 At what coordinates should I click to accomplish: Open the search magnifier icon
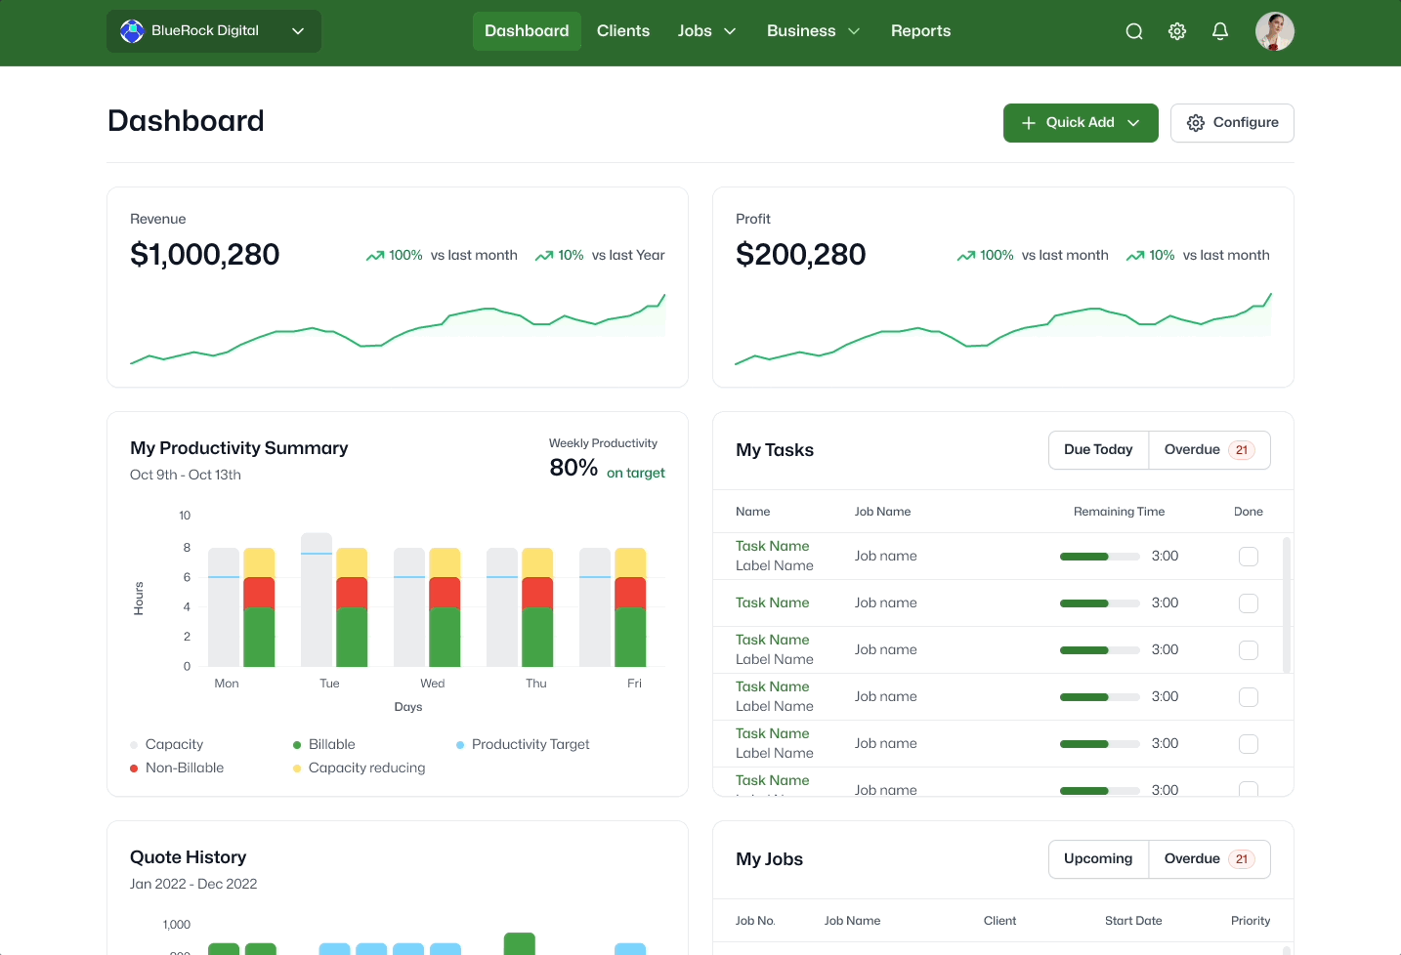tap(1134, 31)
